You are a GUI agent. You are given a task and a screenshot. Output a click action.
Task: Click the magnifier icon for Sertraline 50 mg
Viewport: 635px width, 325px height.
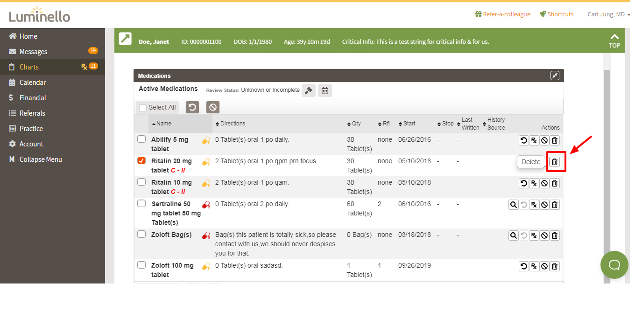[514, 205]
